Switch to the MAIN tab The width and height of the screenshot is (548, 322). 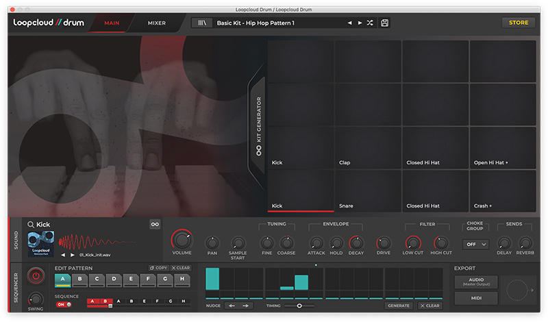(112, 23)
